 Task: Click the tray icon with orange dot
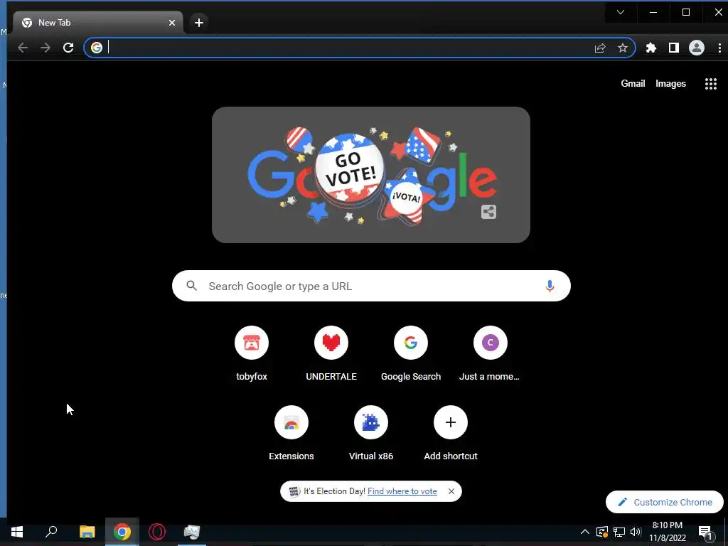601,532
